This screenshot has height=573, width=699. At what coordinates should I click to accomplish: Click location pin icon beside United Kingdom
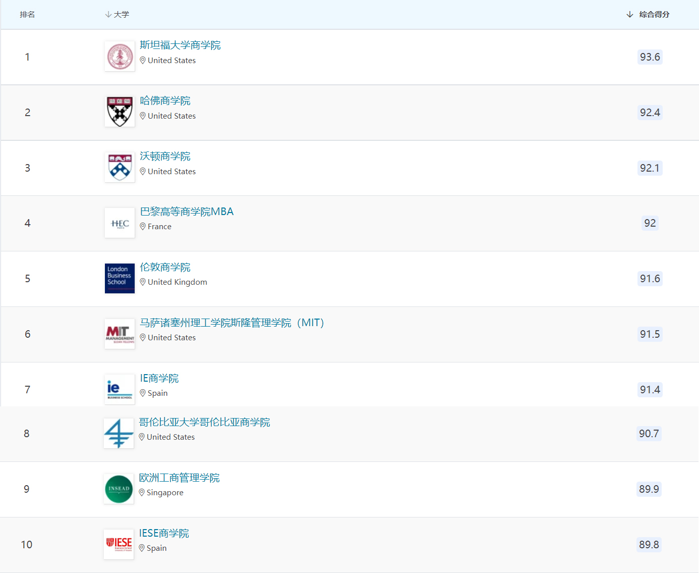pos(143,282)
